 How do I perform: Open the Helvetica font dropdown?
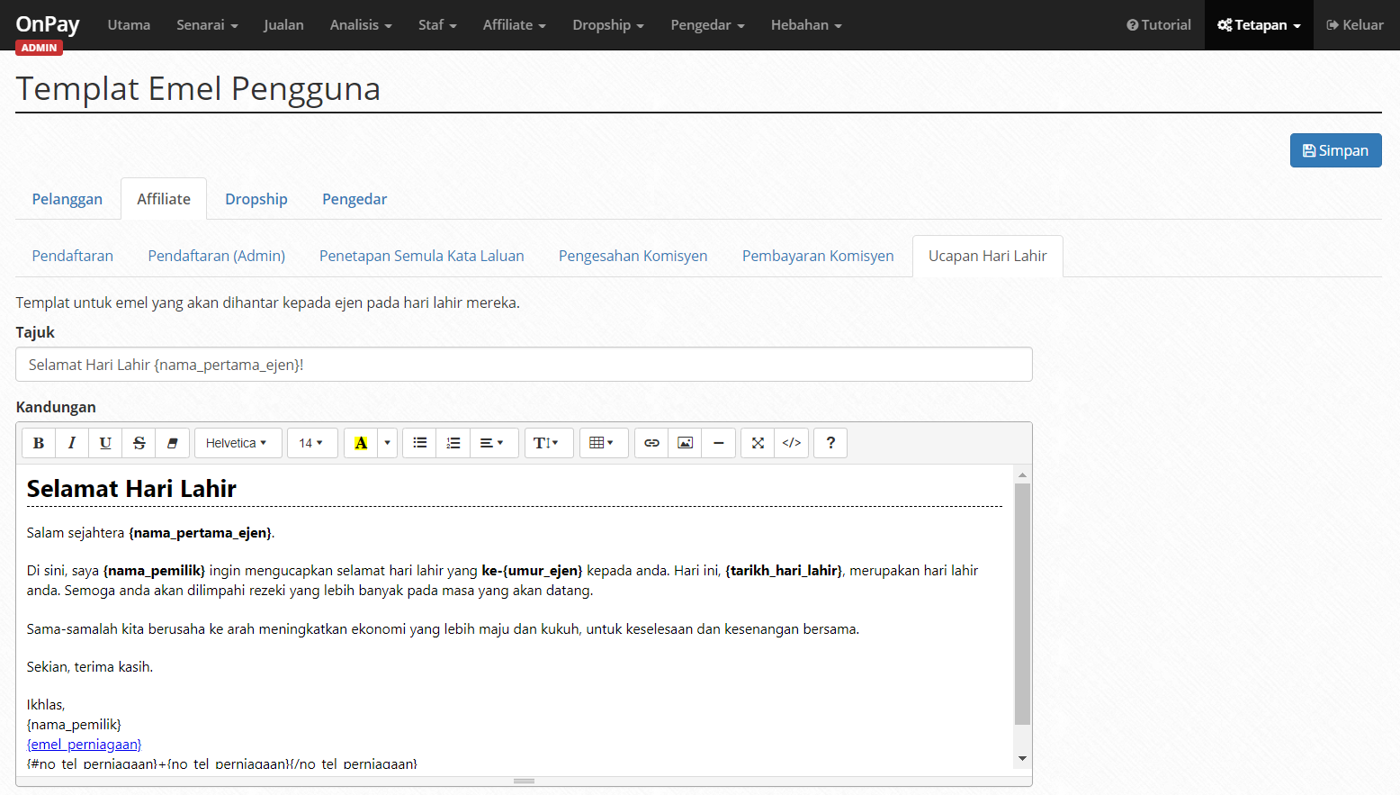click(238, 443)
